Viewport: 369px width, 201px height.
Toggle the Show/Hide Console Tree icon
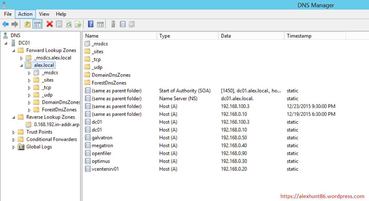pyautogui.click(x=38, y=24)
